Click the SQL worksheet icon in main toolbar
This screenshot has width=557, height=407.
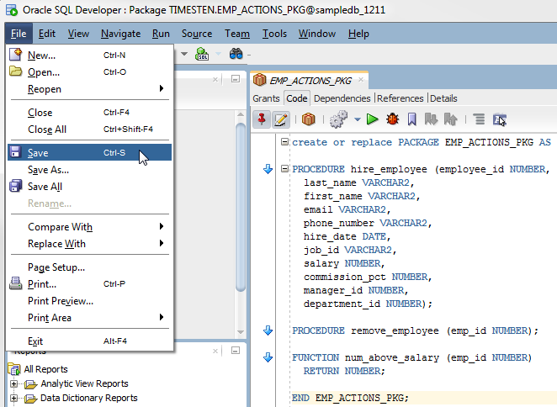pos(202,54)
